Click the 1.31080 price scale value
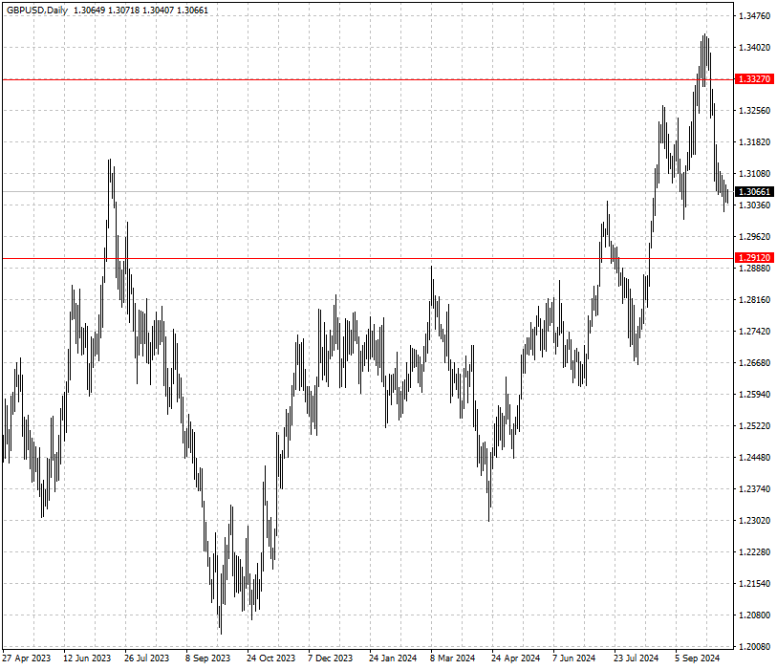777x669 pixels. 754,173
